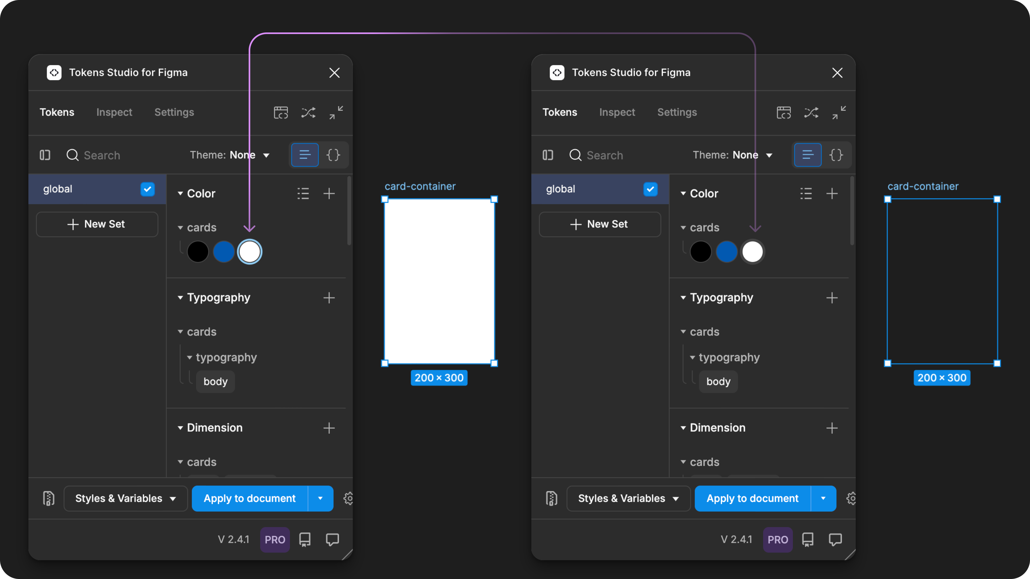Screen dimensions: 1030x579
Task: Click New Set button in left panel
Action: pos(97,224)
